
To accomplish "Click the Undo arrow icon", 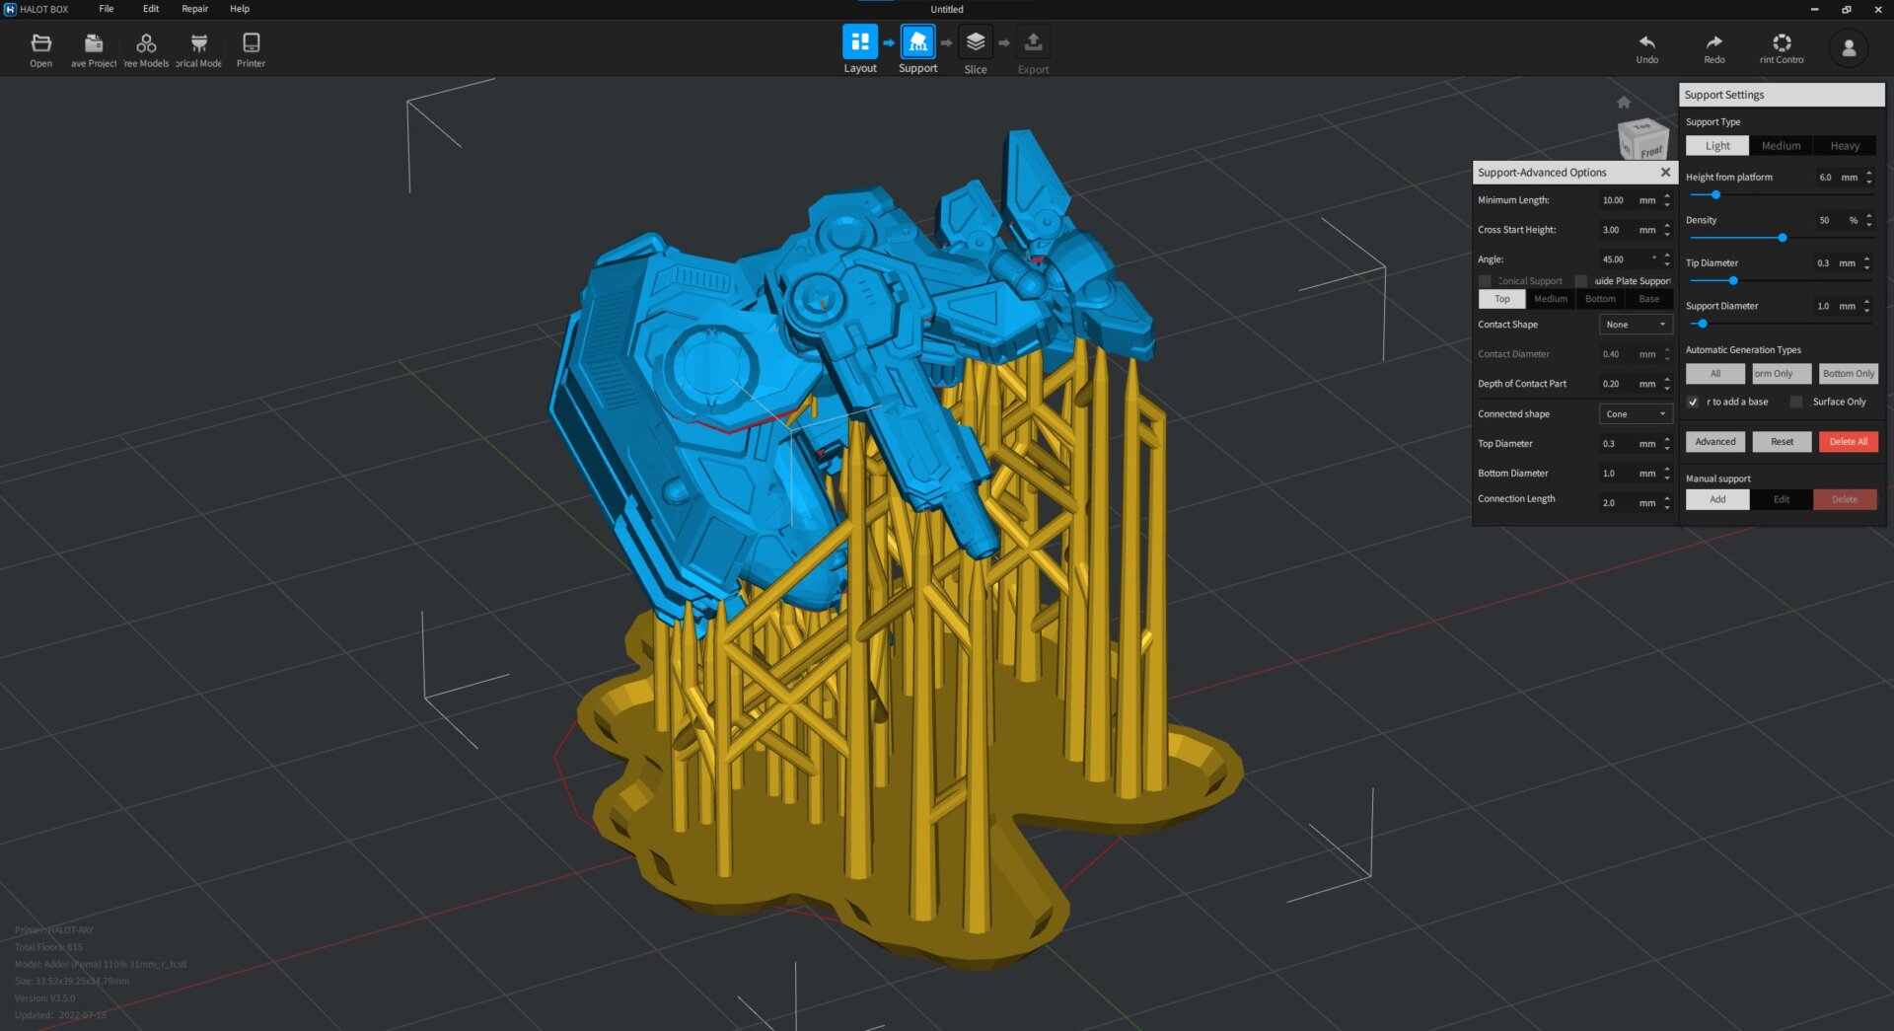I will 1646,42.
